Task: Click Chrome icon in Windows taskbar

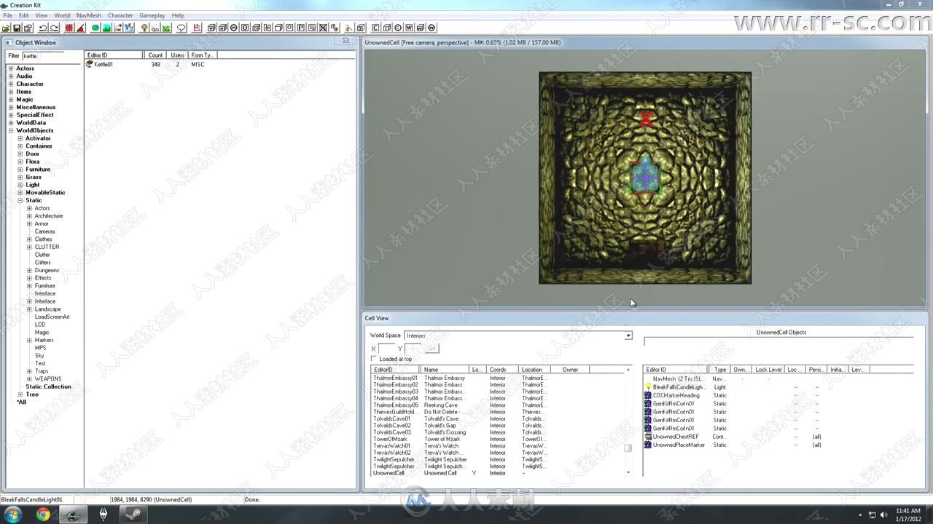Action: tap(43, 515)
